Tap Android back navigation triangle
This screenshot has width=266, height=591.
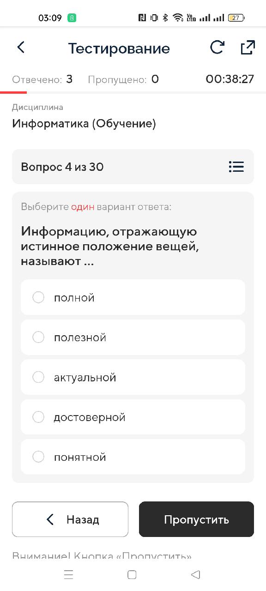195,574
